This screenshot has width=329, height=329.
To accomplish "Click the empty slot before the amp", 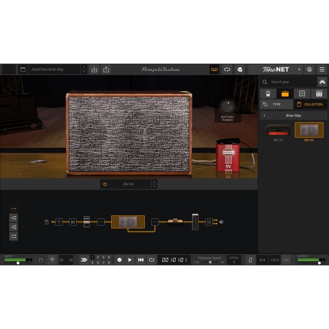I will pyautogui.click(x=101, y=222).
